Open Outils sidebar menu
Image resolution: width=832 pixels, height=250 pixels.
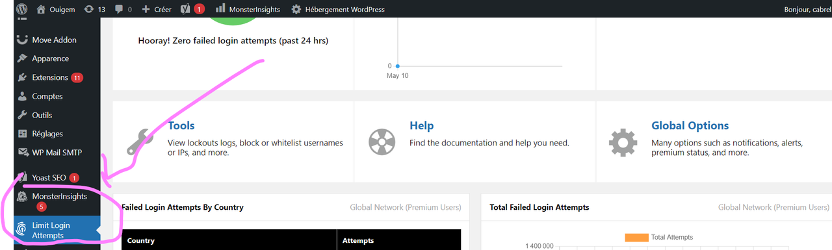click(x=42, y=115)
